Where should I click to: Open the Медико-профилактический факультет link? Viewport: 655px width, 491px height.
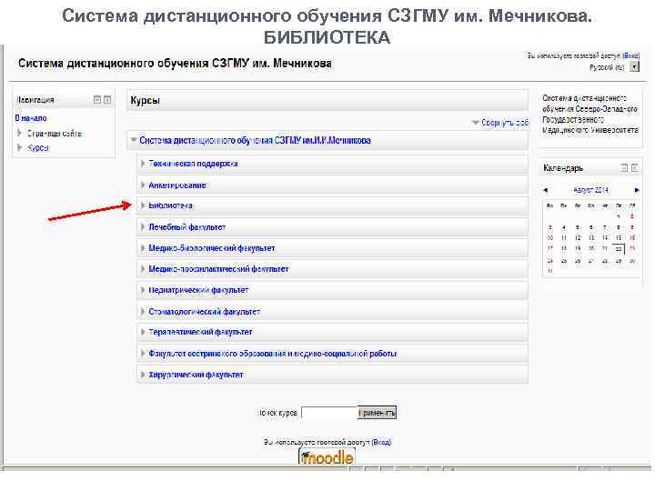pos(218,269)
